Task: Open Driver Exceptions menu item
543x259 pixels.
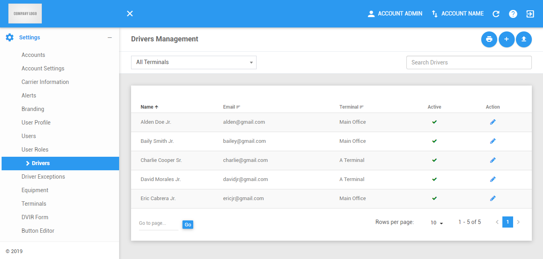Action: [43, 177]
